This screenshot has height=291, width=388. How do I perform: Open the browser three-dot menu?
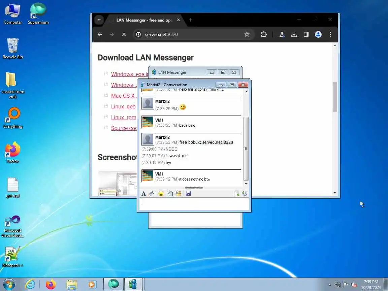point(330,34)
